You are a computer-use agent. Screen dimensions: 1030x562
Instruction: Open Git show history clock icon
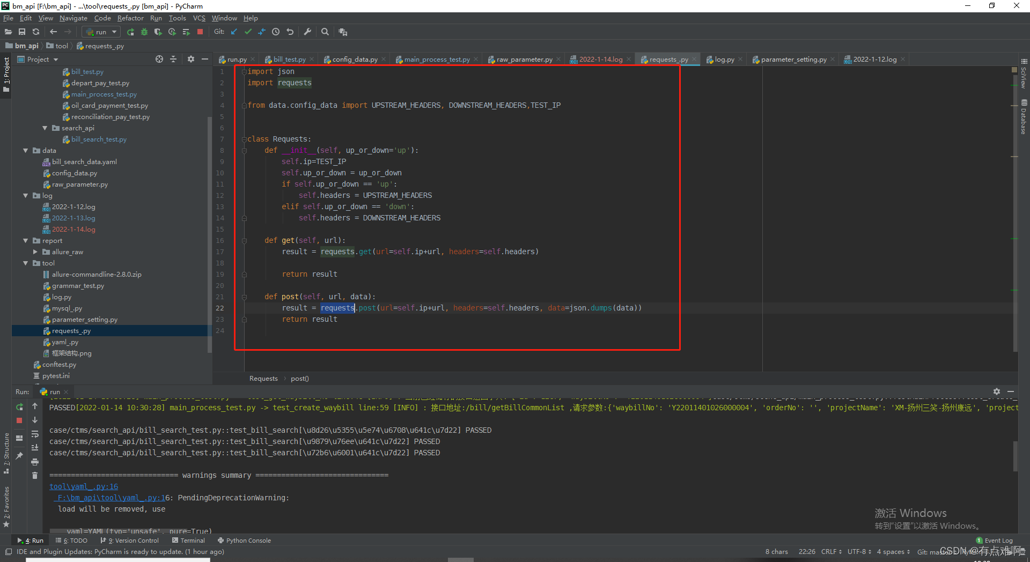(276, 32)
